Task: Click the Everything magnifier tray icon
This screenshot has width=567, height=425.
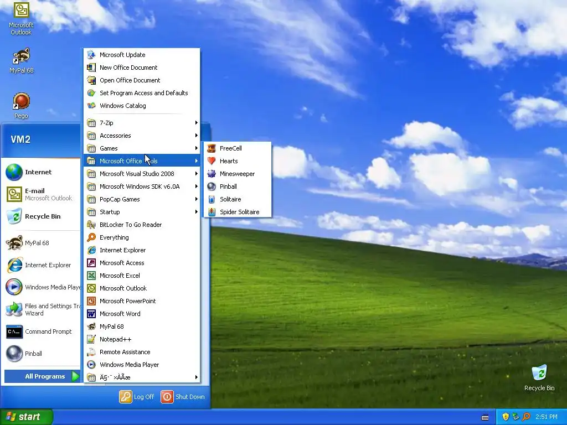Action: pyautogui.click(x=526, y=417)
